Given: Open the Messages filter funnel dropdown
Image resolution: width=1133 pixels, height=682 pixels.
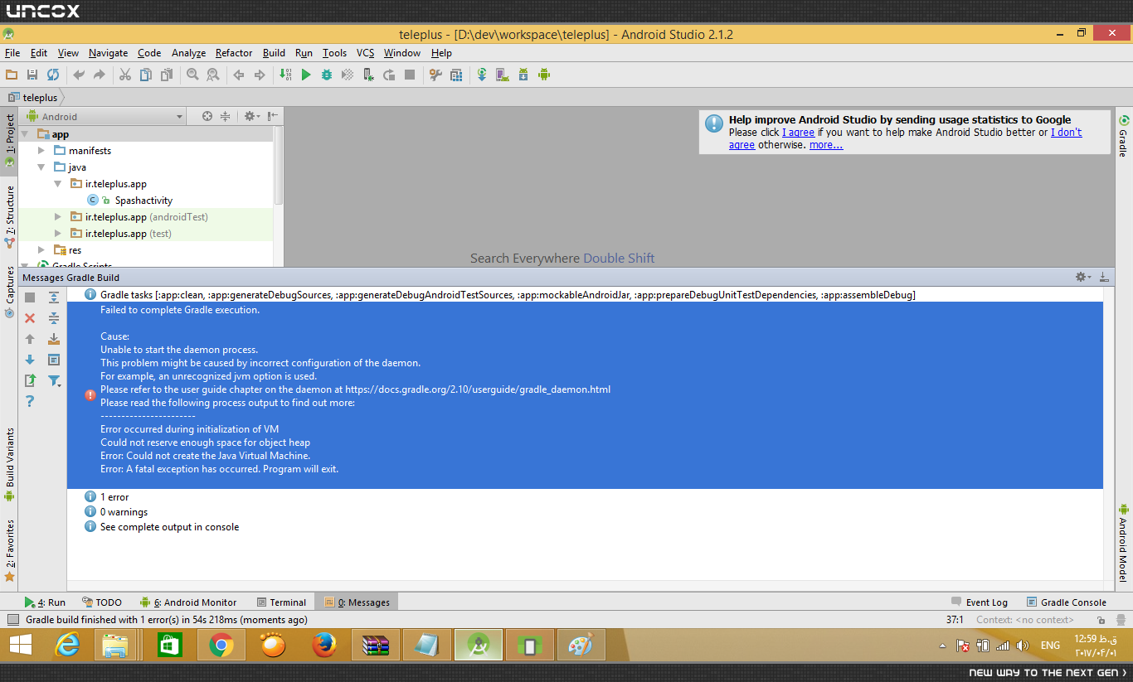Looking at the screenshot, I should [54, 380].
